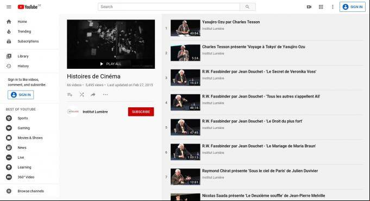Image resolution: width=370 pixels, height=201 pixels.
Task: Click the search magnifier button
Action: 247,7
